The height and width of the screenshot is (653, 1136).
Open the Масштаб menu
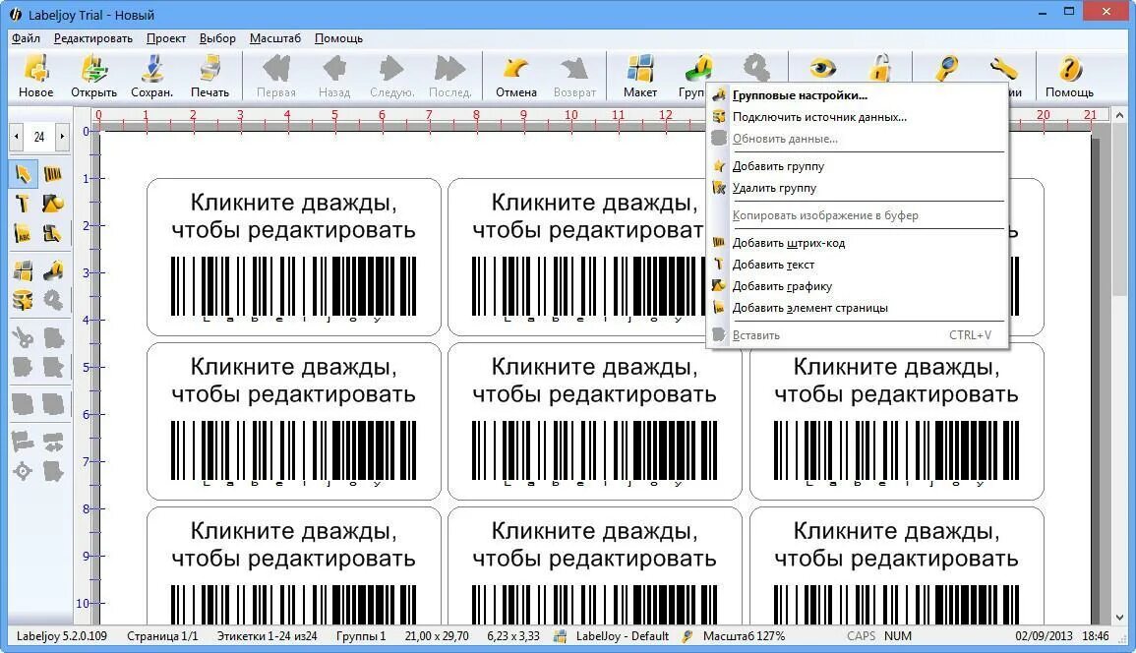[x=275, y=38]
